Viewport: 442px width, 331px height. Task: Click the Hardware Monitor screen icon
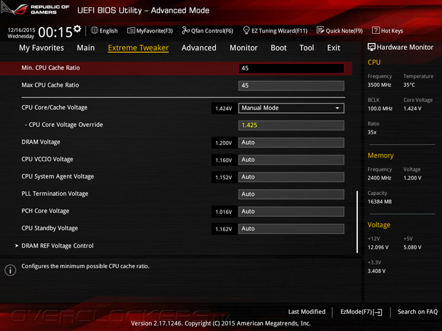(x=371, y=47)
